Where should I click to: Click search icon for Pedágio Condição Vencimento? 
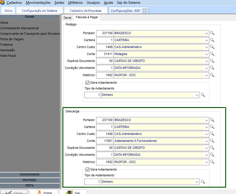point(212,68)
